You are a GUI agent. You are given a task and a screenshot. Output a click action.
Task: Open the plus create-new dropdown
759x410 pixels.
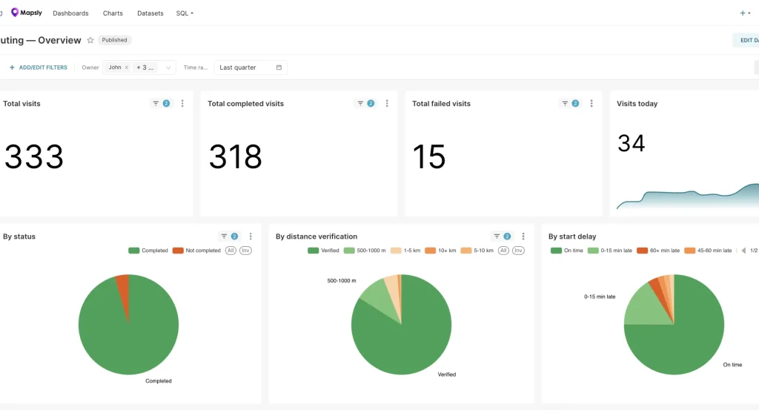pyautogui.click(x=745, y=13)
